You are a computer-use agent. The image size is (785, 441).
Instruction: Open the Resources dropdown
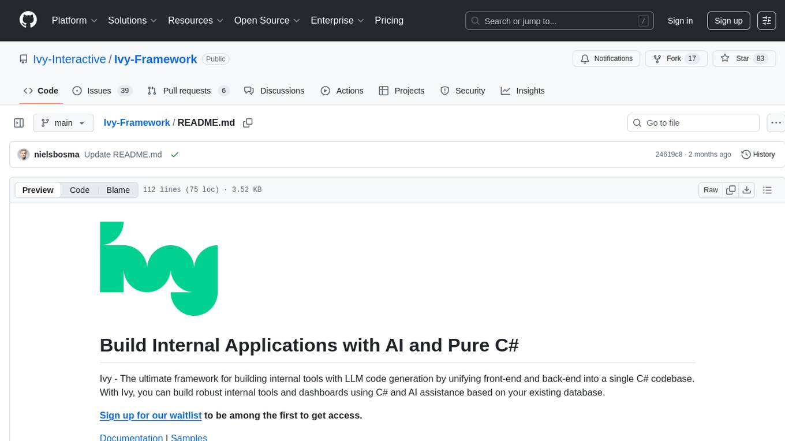tap(196, 20)
